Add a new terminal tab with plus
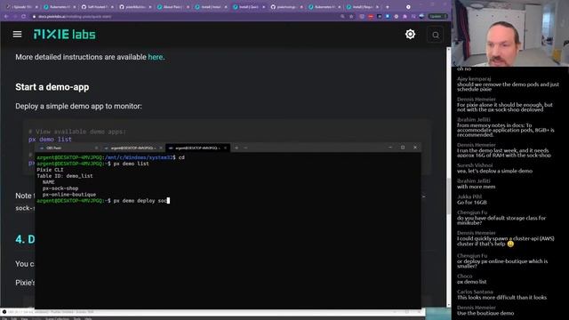This screenshot has width=569, height=320. (x=236, y=148)
